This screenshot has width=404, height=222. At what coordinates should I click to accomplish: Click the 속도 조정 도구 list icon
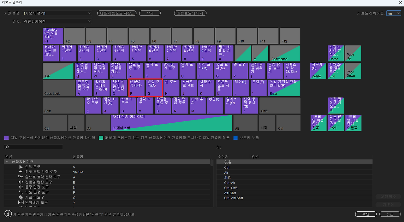tap(21, 192)
